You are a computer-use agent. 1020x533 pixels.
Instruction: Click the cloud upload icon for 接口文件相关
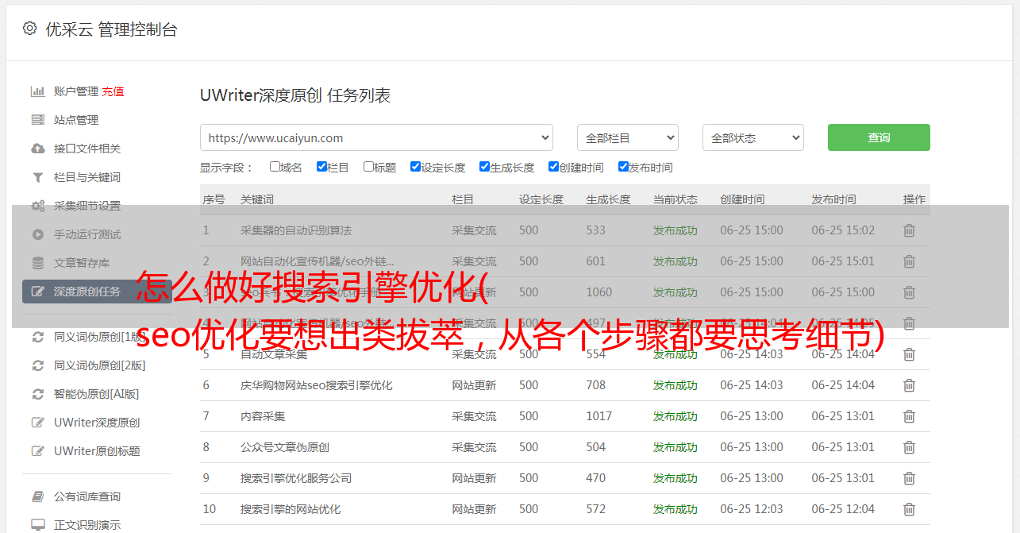[37, 149]
